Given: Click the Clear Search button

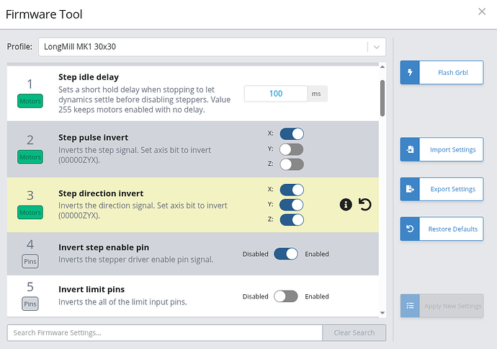Looking at the screenshot, I should 354,332.
